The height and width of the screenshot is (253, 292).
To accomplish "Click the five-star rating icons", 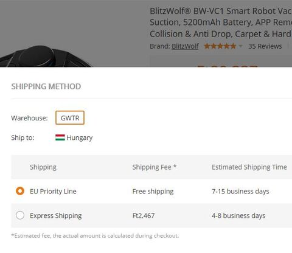I will (x=220, y=46).
